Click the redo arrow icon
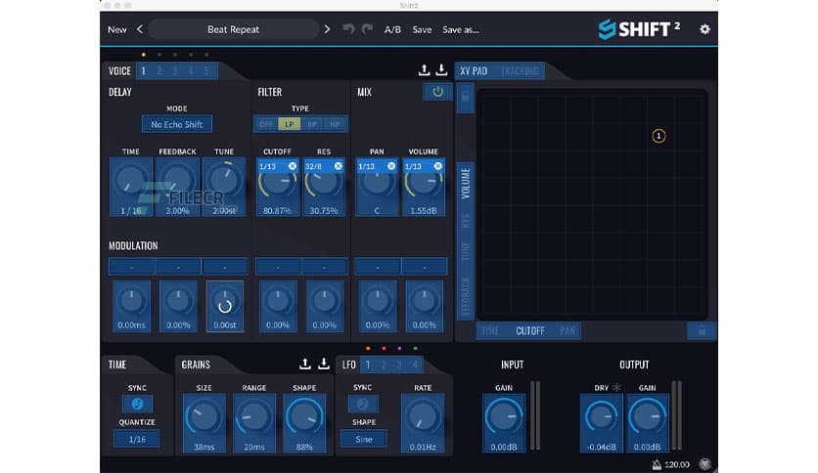 pyautogui.click(x=367, y=29)
